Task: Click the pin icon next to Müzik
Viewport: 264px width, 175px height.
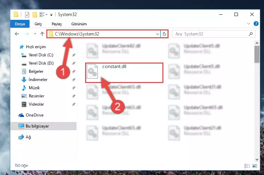Action: (73, 88)
